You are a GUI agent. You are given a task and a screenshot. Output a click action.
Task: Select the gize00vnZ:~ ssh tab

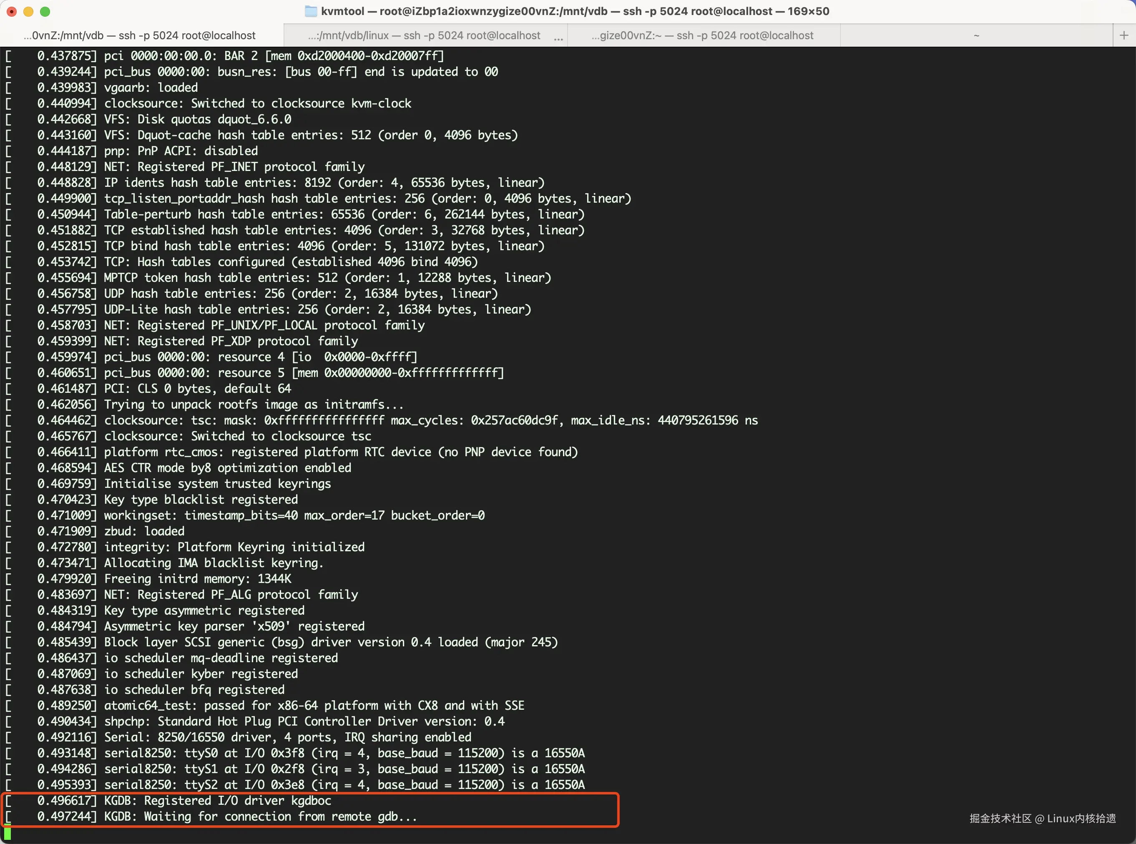coord(702,35)
